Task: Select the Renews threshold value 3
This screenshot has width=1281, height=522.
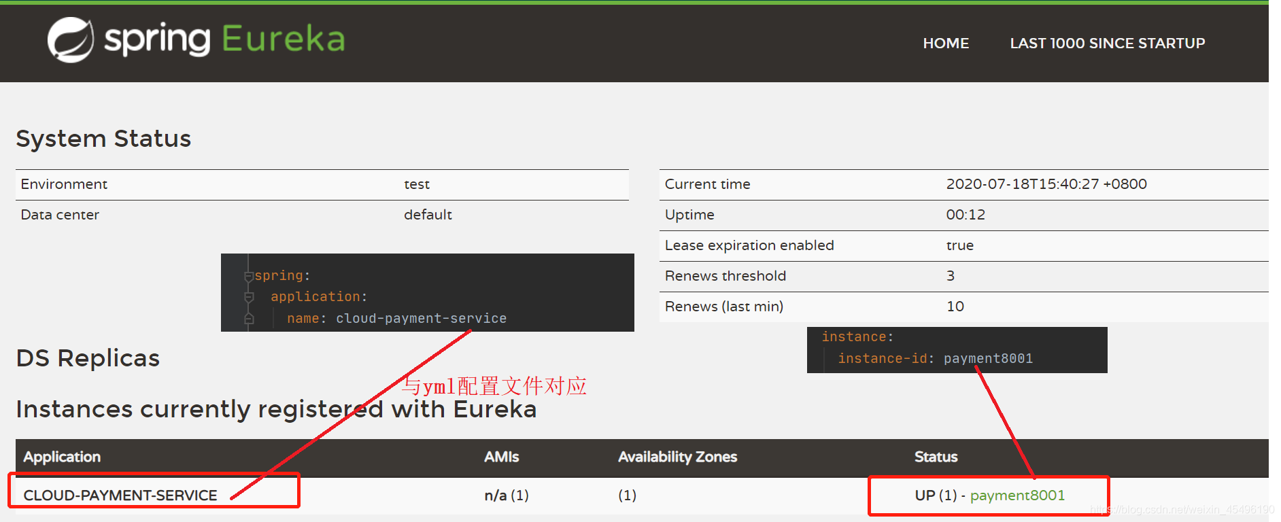Action: (951, 276)
